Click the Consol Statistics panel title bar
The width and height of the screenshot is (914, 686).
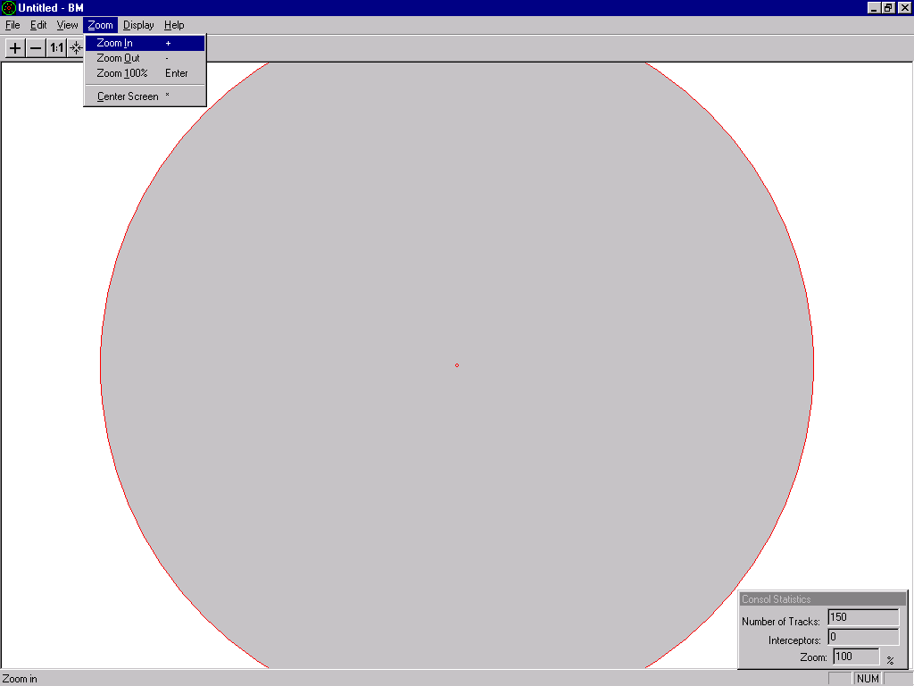[822, 599]
